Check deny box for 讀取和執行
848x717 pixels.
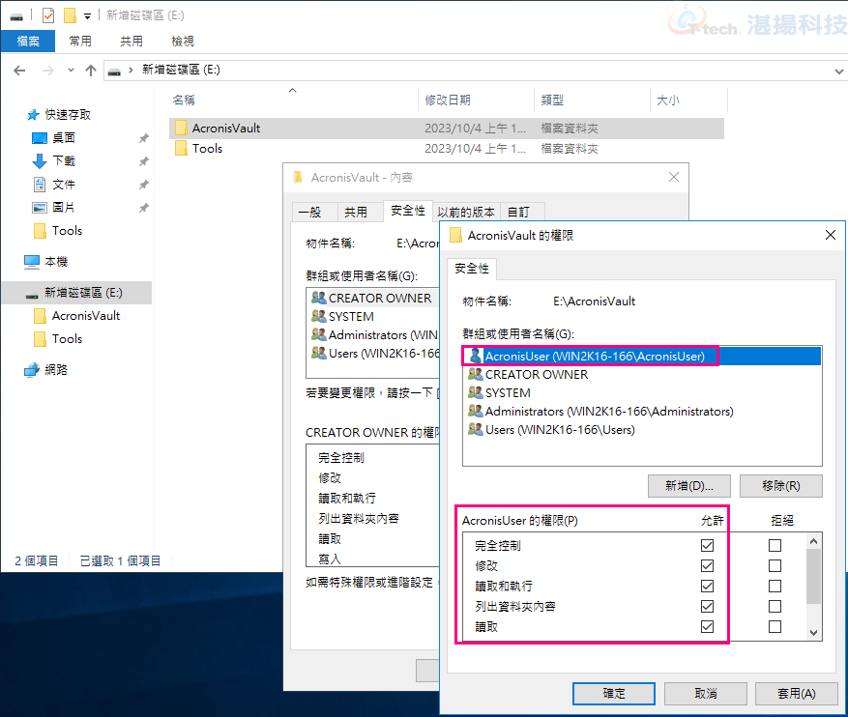(x=775, y=587)
